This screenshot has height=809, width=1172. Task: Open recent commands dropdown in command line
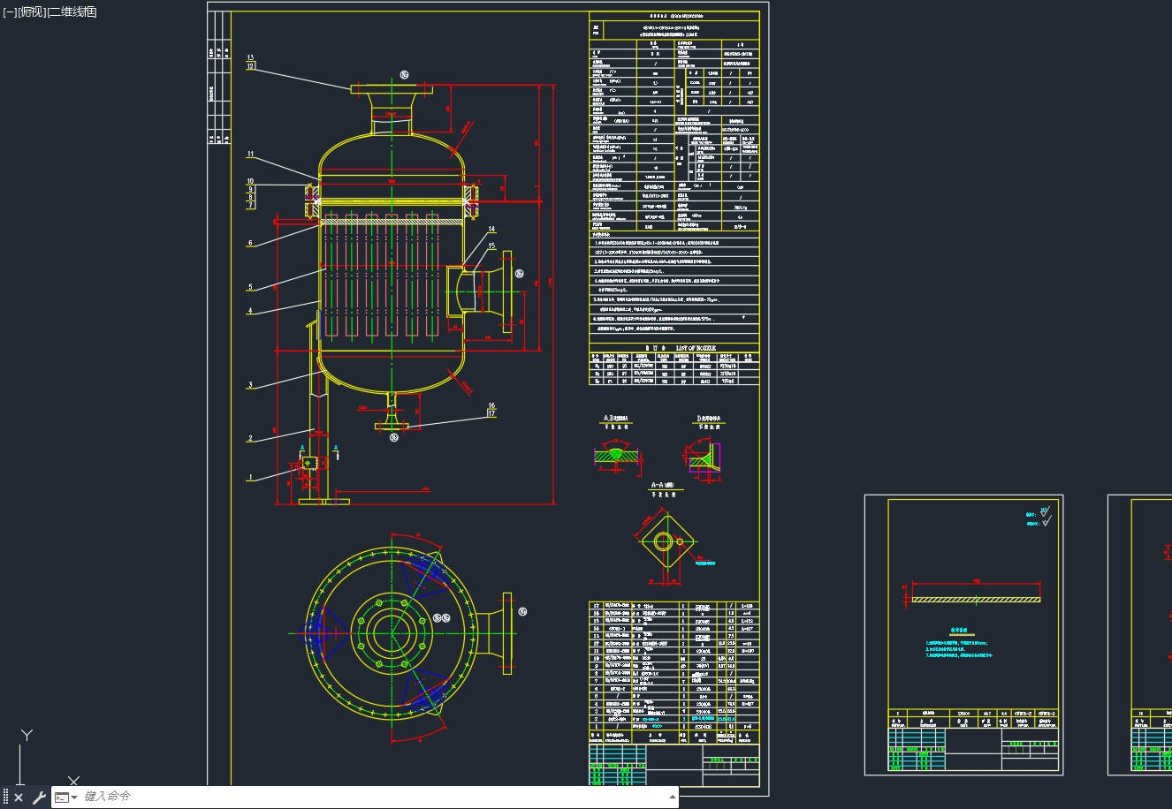click(x=66, y=798)
